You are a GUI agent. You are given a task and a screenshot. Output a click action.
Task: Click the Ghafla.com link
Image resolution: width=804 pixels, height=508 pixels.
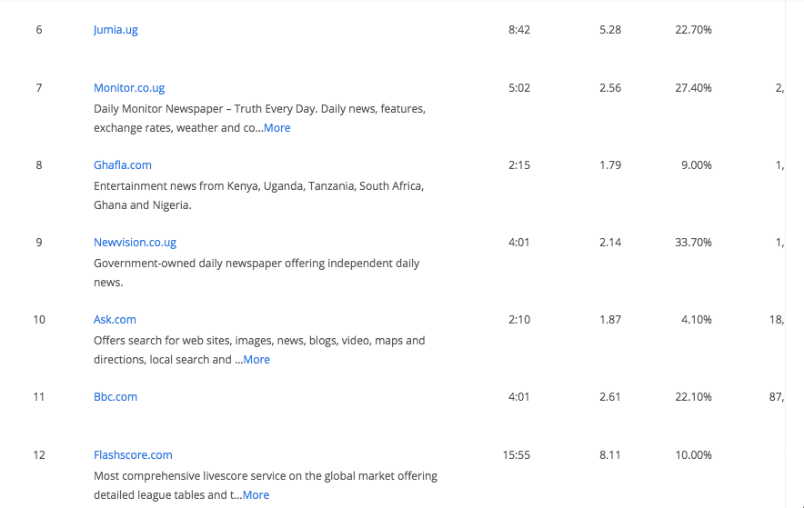[x=123, y=165]
